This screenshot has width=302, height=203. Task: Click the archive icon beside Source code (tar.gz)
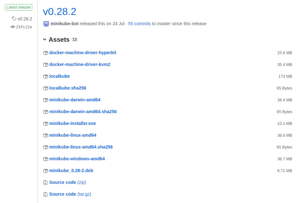tap(46, 194)
